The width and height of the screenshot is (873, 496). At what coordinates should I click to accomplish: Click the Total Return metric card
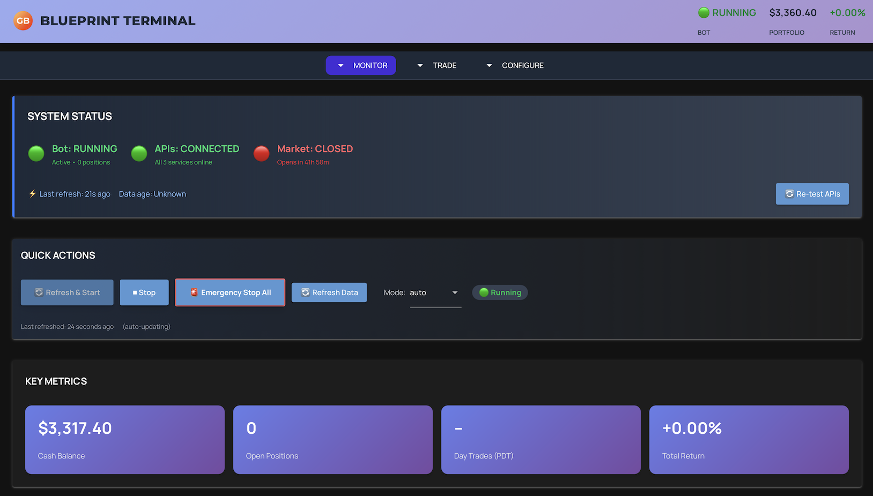pyautogui.click(x=749, y=440)
